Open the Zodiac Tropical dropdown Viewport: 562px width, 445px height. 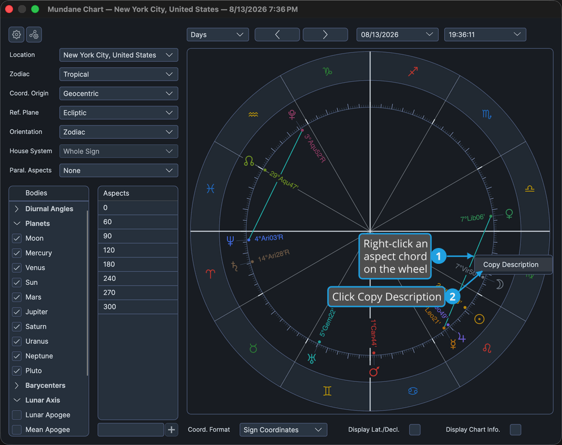click(x=119, y=74)
